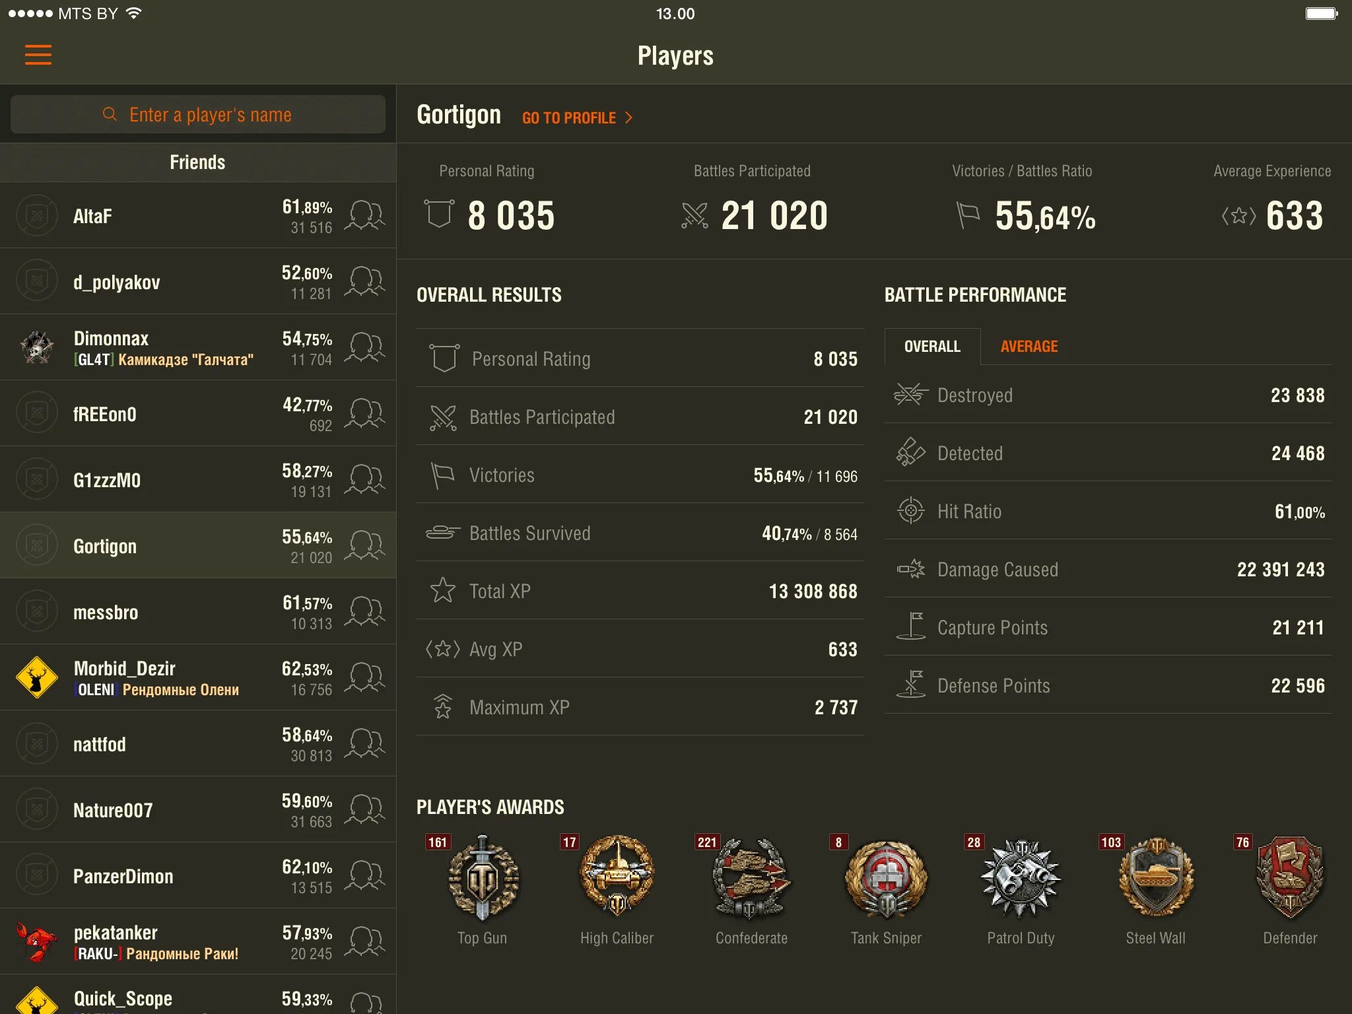Click the search input field for players
The height and width of the screenshot is (1014, 1352).
pyautogui.click(x=199, y=114)
